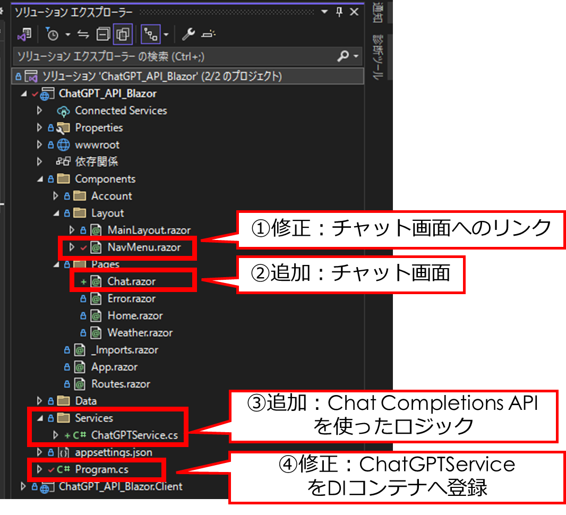Collapse all nodes using the toolbar icon

tap(104, 34)
